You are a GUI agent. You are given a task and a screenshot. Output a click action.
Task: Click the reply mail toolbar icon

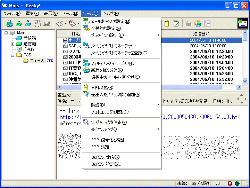click(72, 24)
